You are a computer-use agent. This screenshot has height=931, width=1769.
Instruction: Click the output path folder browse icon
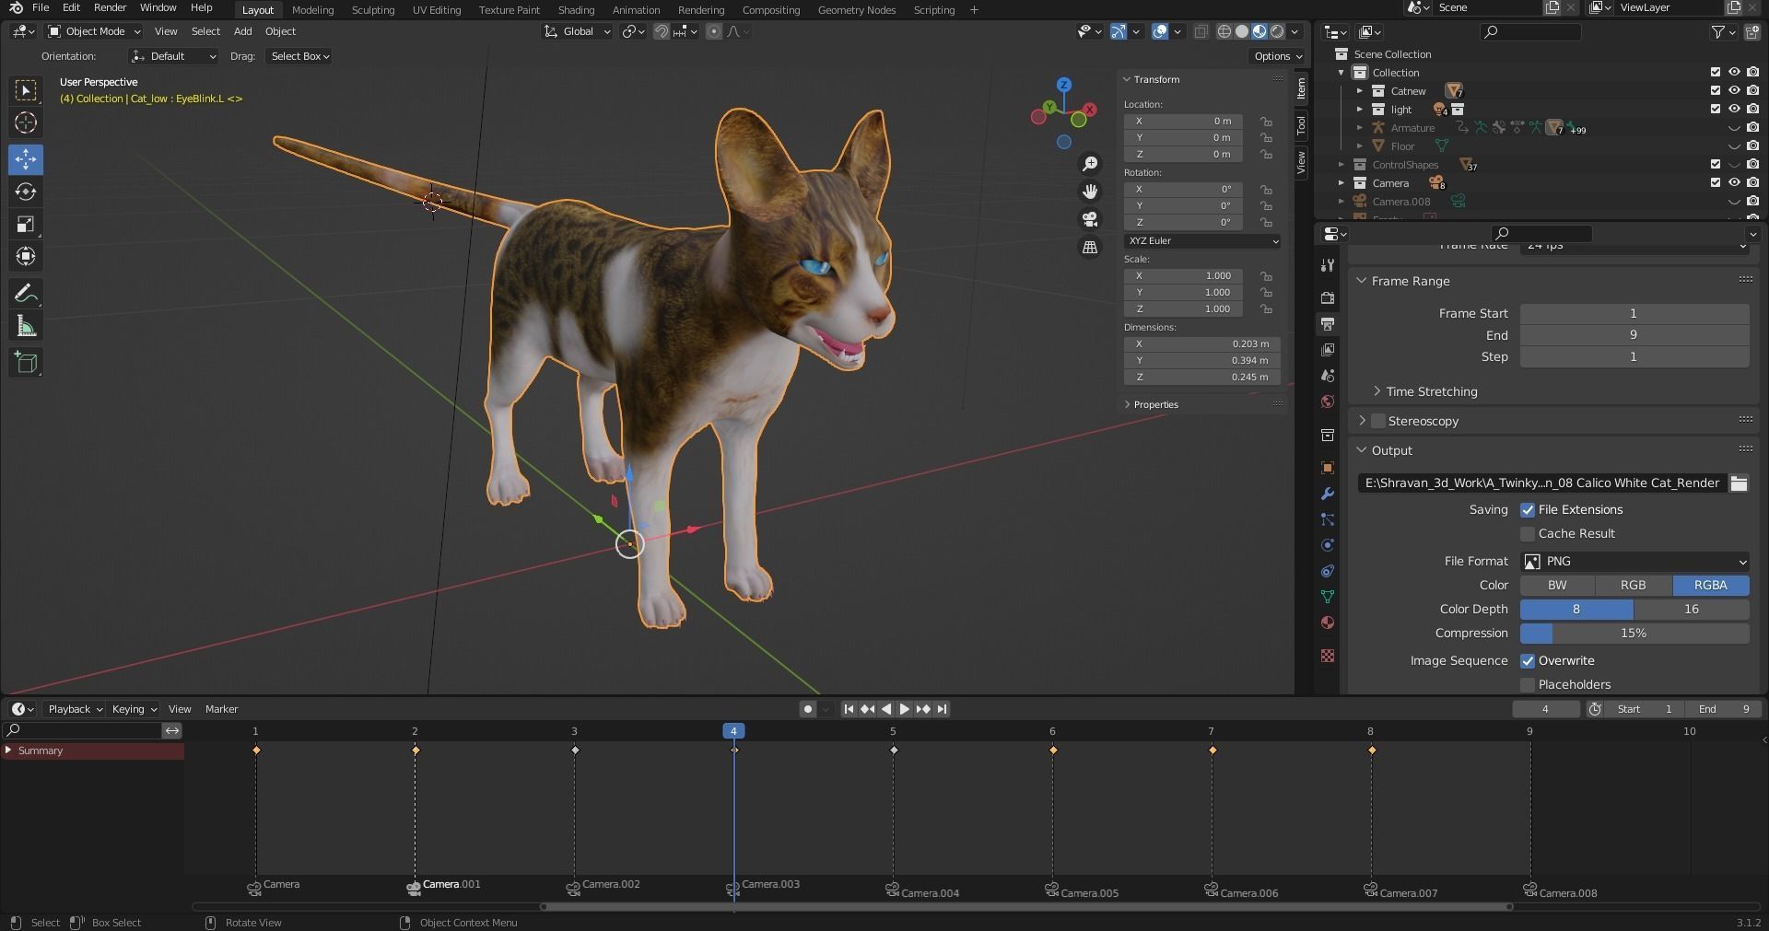pos(1739,483)
